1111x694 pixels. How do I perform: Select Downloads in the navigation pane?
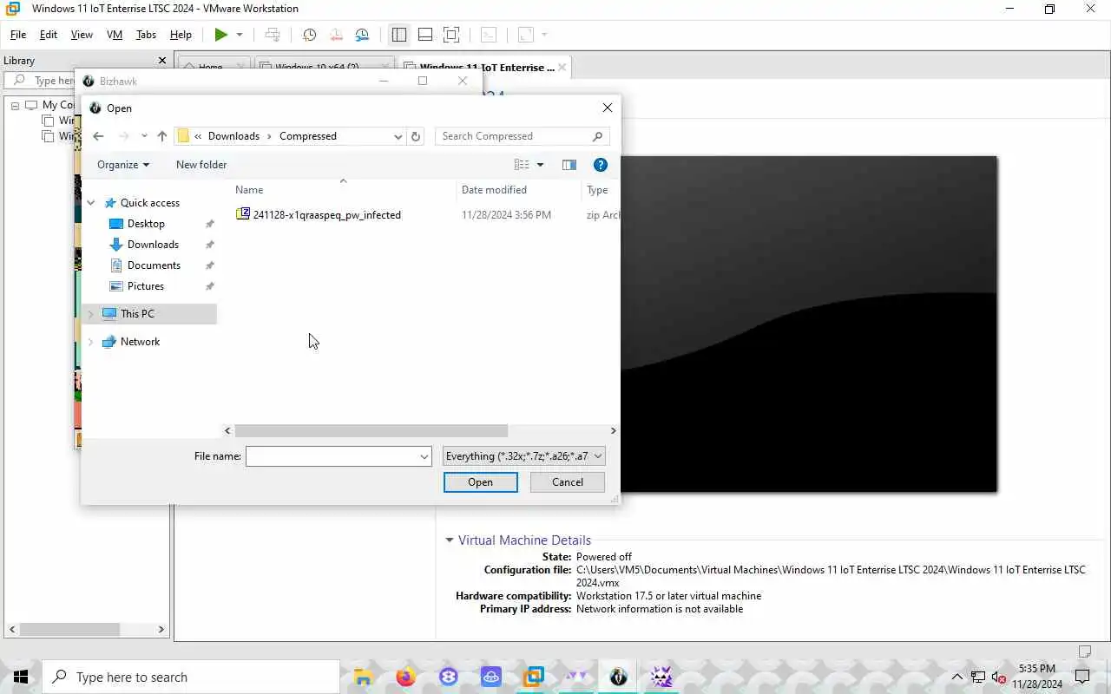point(153,245)
